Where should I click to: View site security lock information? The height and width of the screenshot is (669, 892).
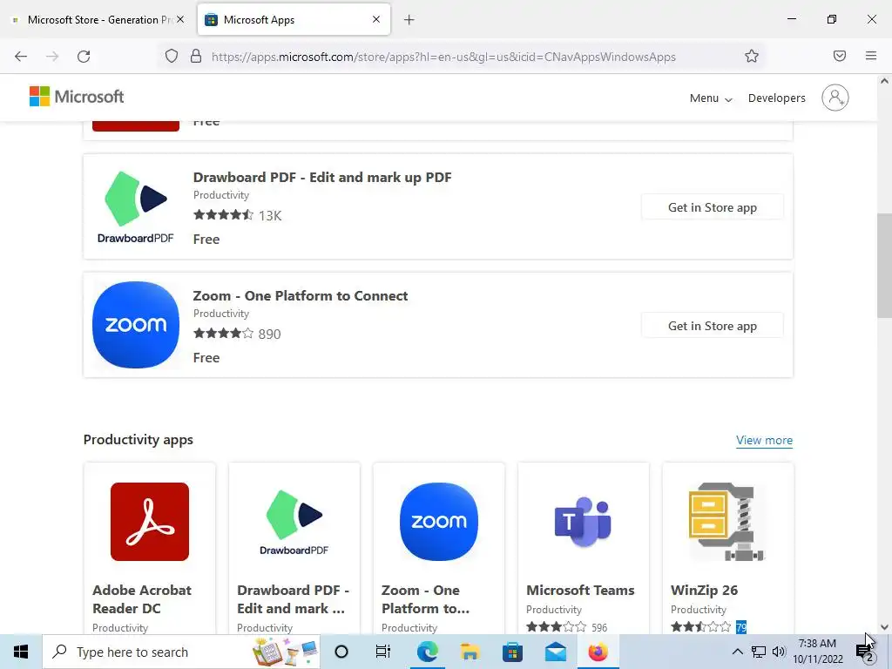click(196, 57)
